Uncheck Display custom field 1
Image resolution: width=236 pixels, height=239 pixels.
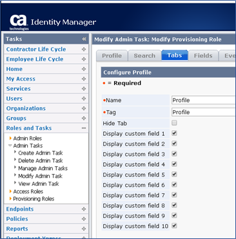[174, 133]
